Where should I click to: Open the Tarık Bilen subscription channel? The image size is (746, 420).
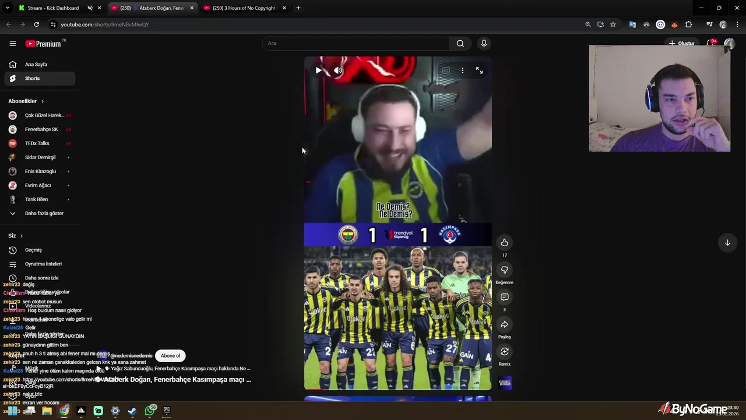coord(40,199)
